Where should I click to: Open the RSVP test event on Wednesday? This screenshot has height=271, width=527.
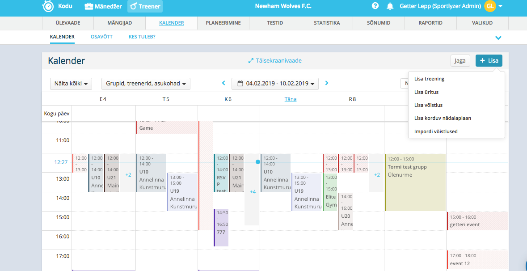[x=221, y=173]
